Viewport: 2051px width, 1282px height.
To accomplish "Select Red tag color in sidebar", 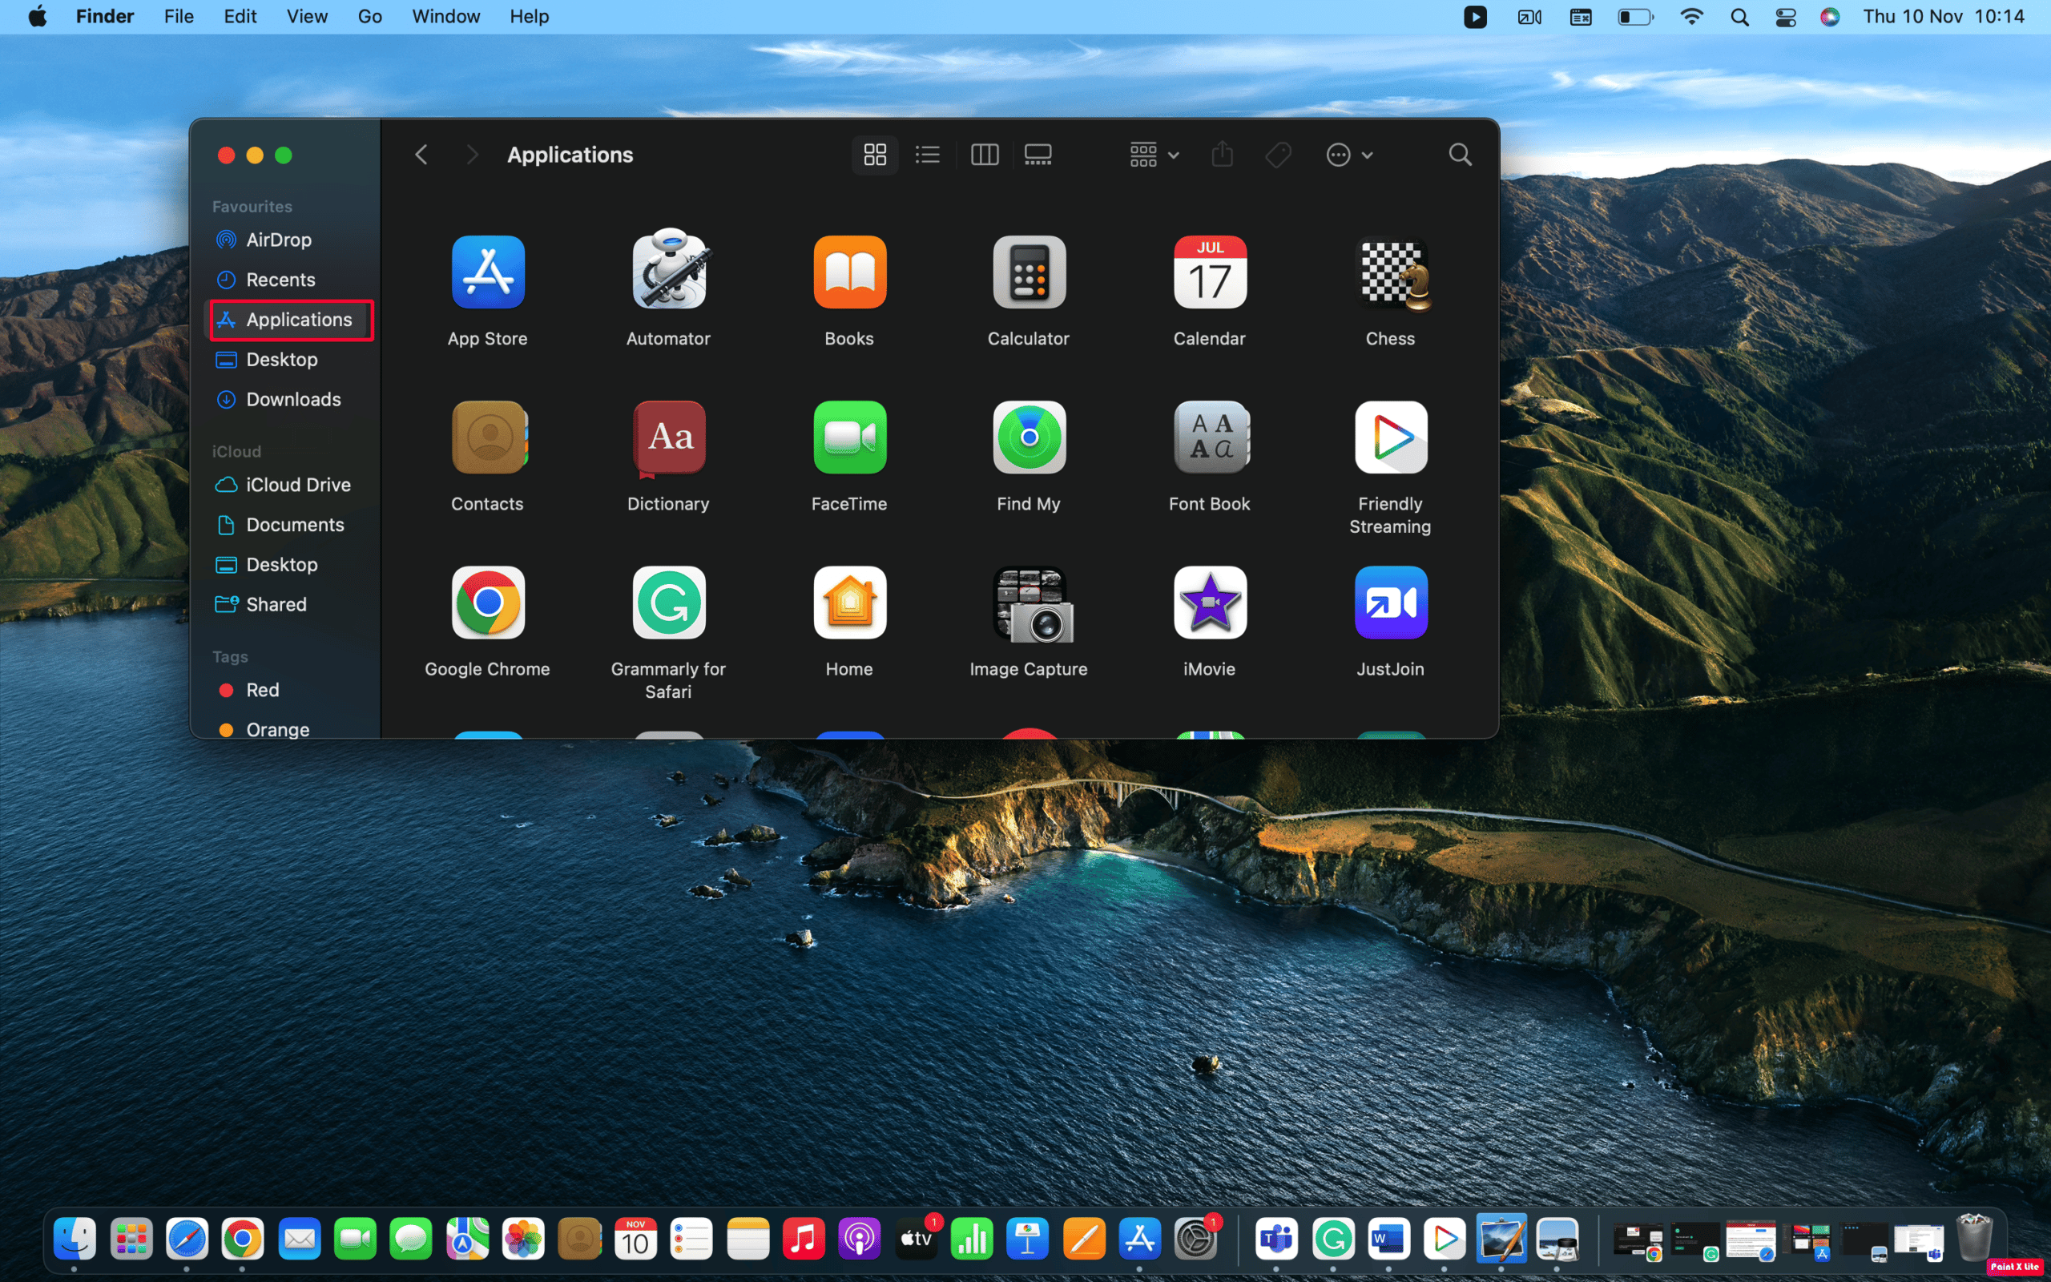I will coord(261,688).
